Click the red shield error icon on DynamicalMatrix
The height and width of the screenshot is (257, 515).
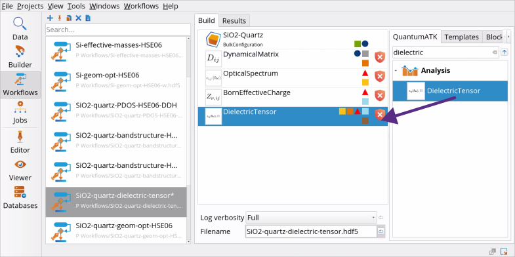coord(380,57)
